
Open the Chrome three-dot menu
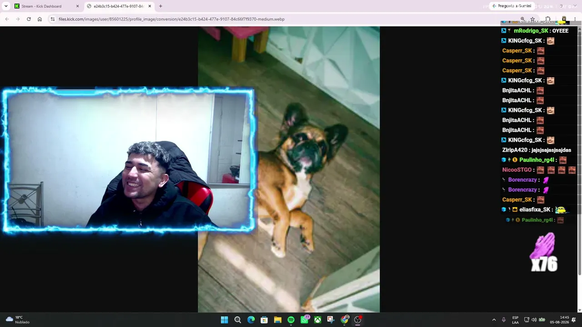click(x=575, y=19)
